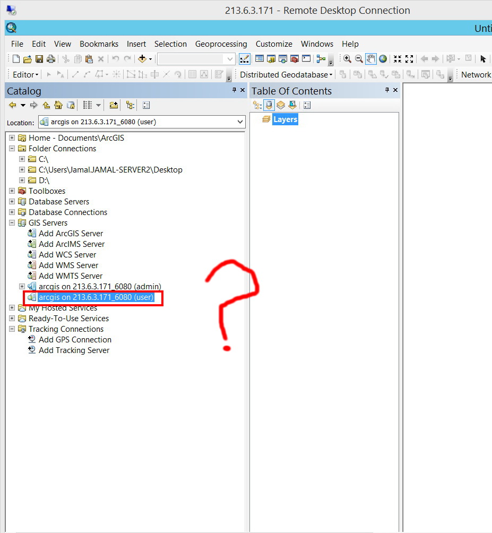The width and height of the screenshot is (492, 533).
Task: Pin the Catalog panel auto-hide
Action: (234, 90)
